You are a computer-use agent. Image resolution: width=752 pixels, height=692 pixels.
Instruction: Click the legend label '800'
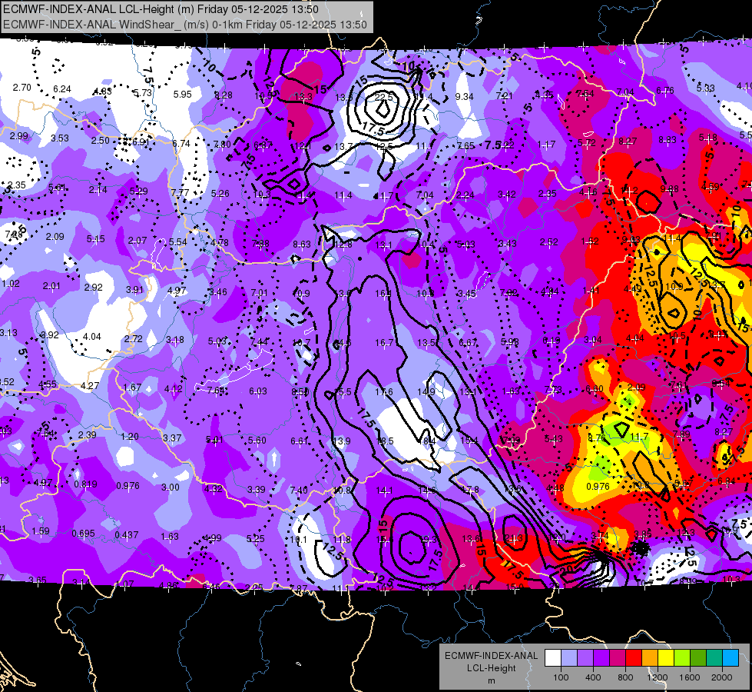point(625,677)
